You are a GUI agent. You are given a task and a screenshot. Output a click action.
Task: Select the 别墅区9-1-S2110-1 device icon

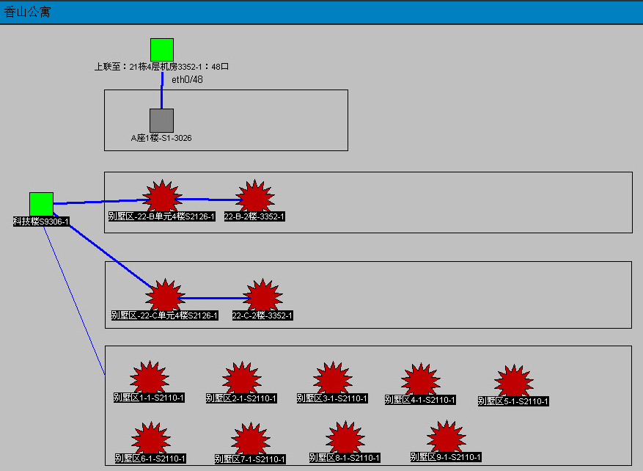tap(446, 438)
